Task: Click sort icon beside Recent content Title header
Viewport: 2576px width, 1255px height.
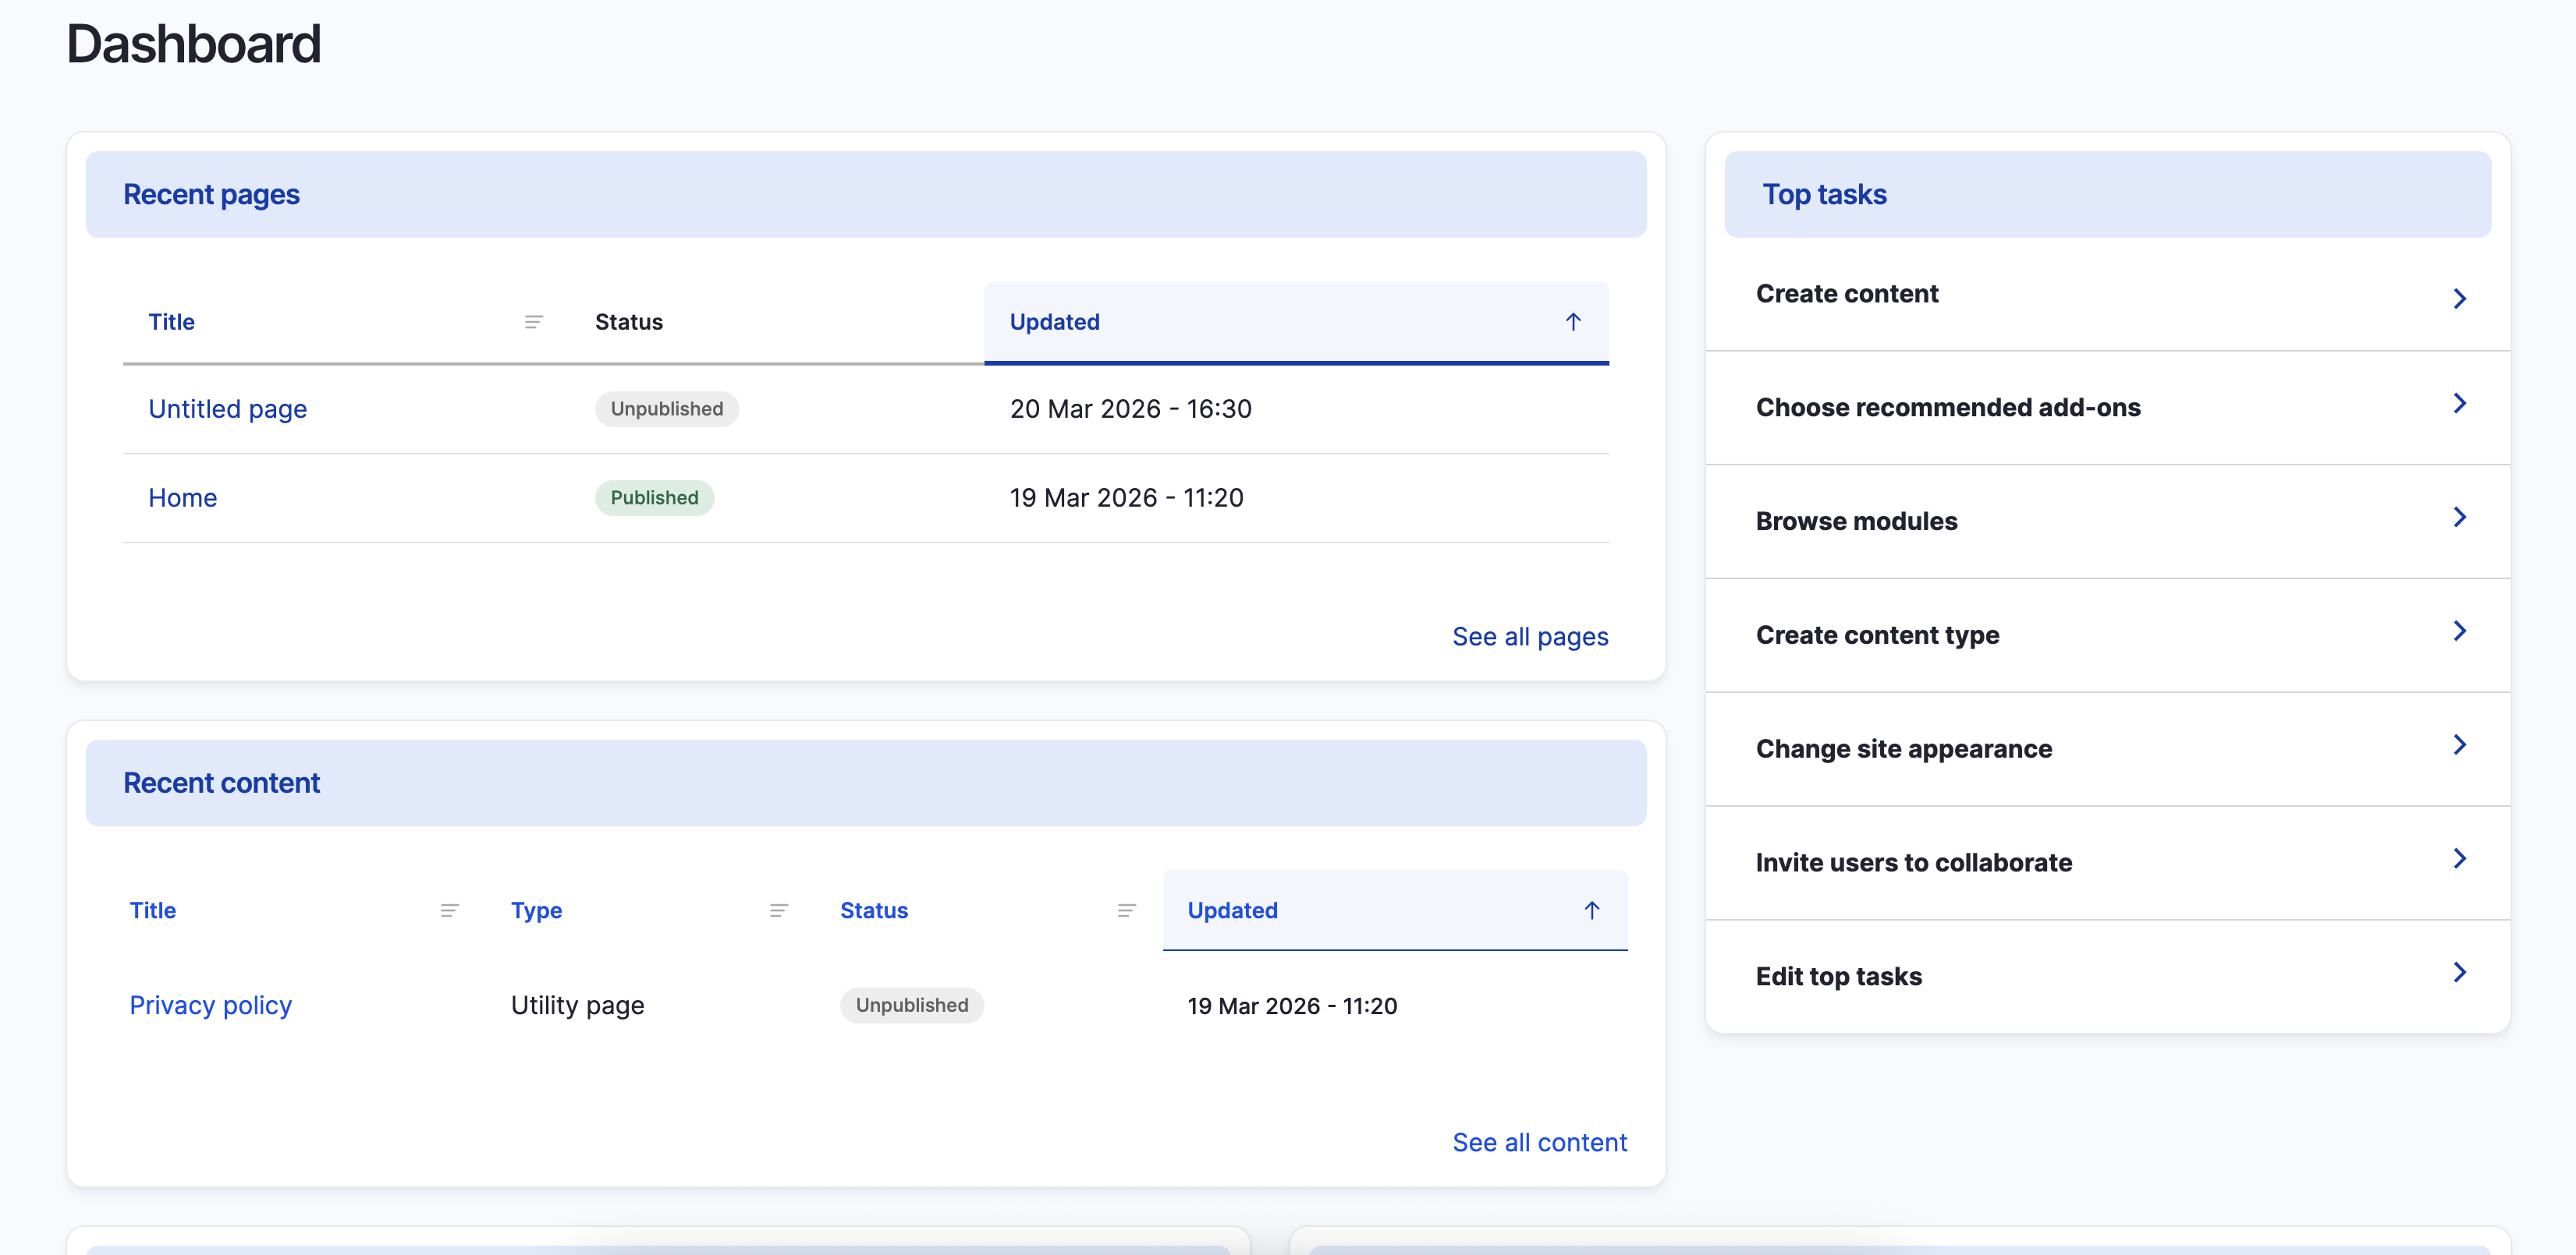Action: pyautogui.click(x=449, y=910)
